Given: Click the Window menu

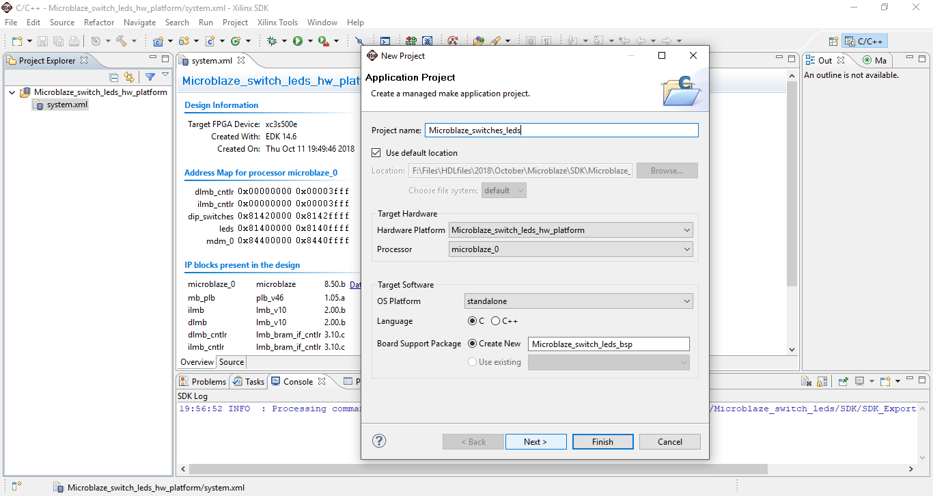Looking at the screenshot, I should coord(322,23).
